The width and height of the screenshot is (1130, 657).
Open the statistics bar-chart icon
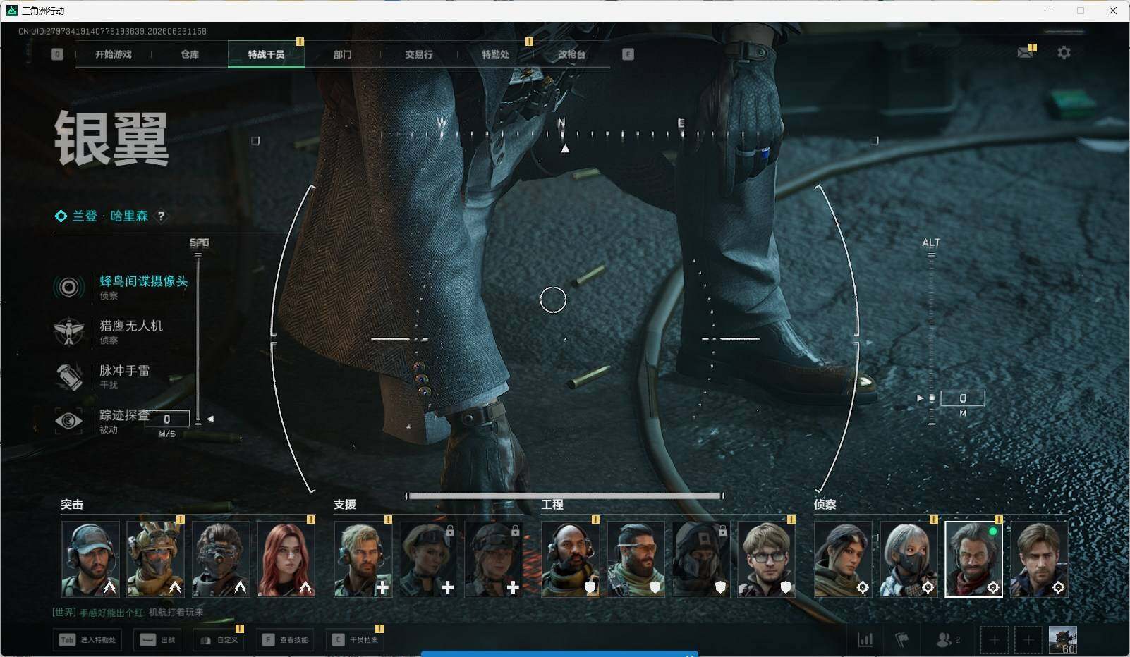(865, 639)
